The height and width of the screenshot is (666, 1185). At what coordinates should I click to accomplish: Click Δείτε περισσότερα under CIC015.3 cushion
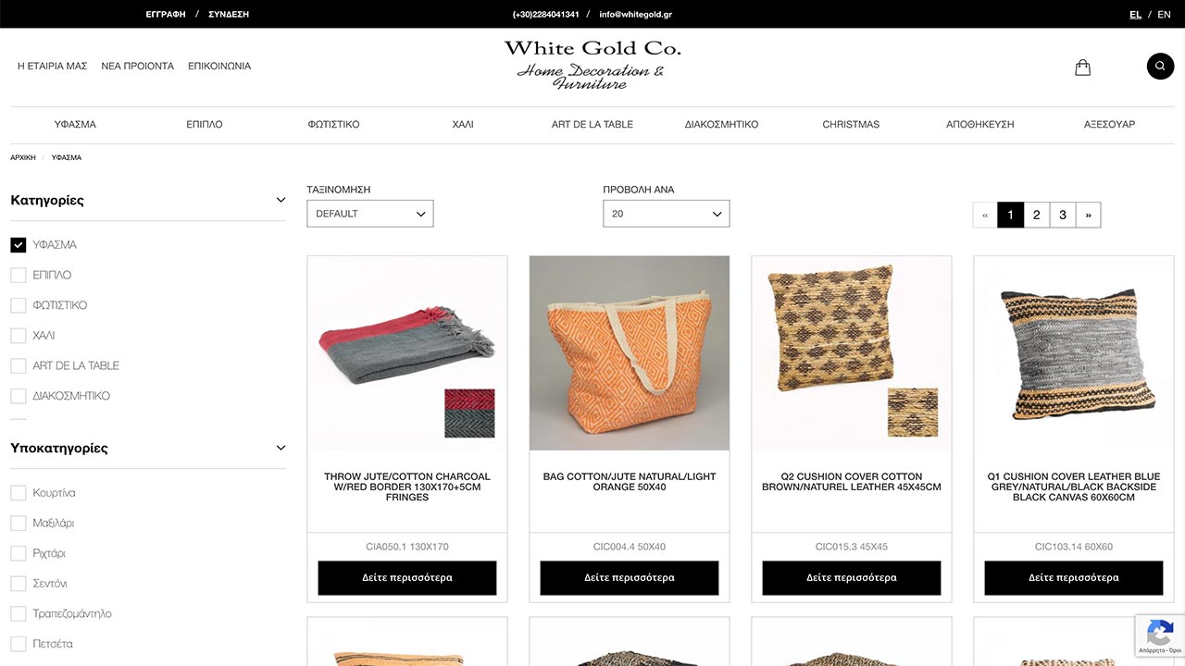tap(852, 578)
